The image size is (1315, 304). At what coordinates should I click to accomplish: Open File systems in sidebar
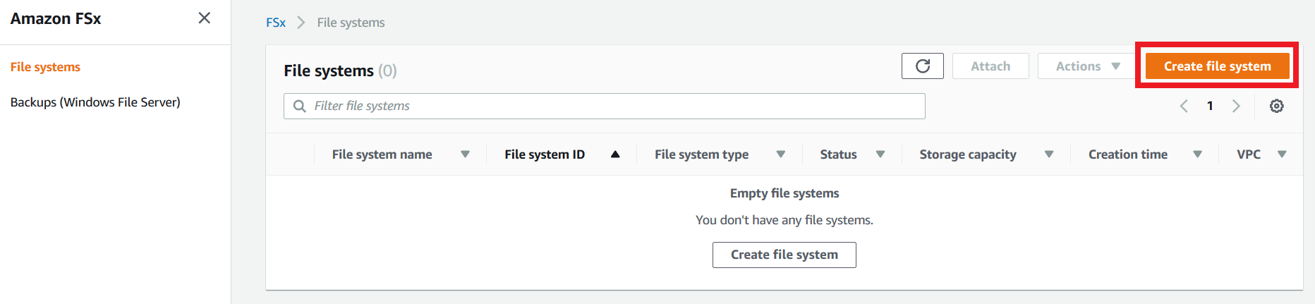[45, 67]
